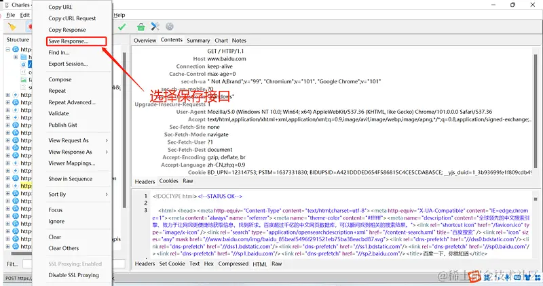Screen dimensions: 543x286
Task: Switch to the Structure tab
Action: (x=18, y=40)
